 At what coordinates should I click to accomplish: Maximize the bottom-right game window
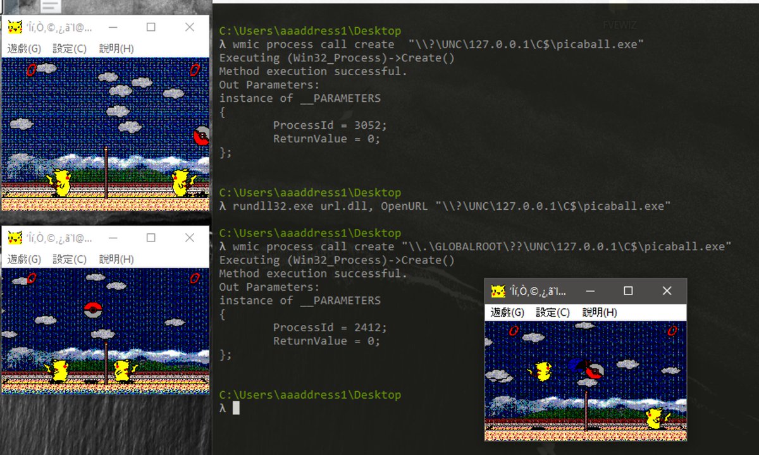click(628, 291)
